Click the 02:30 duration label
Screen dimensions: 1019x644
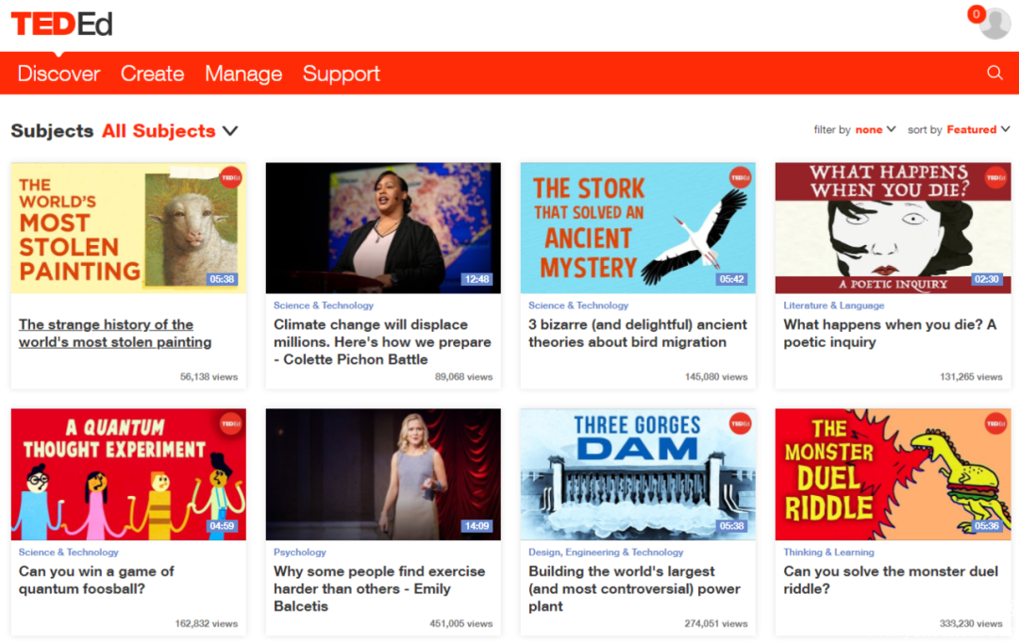(x=987, y=279)
